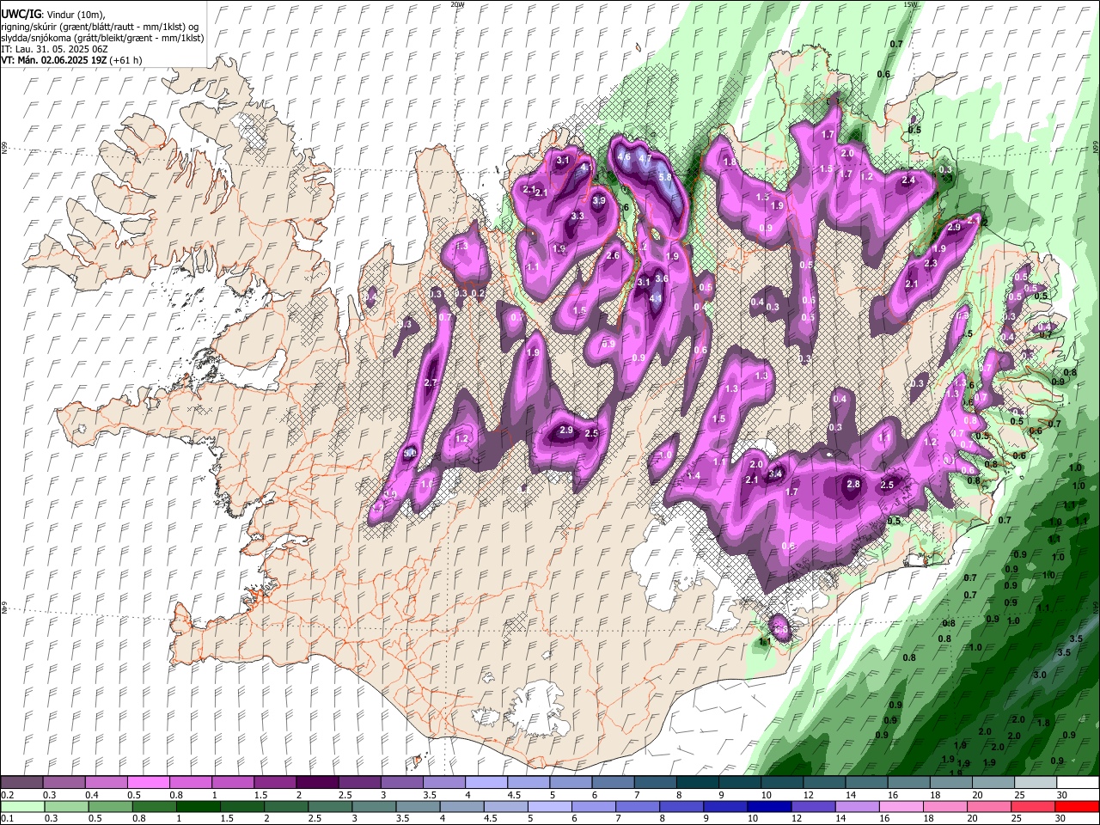Pick the bright red 30 rain legend swatch
This screenshot has height=825, width=1100.
point(1078,807)
